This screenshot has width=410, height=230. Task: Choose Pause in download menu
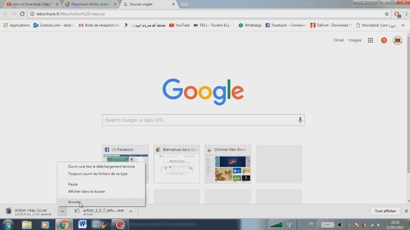(x=101, y=184)
